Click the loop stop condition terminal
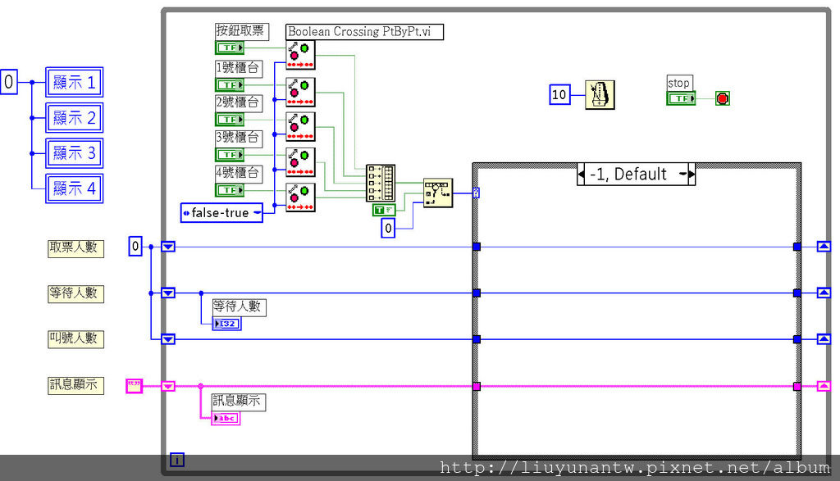840x481 pixels. [722, 98]
